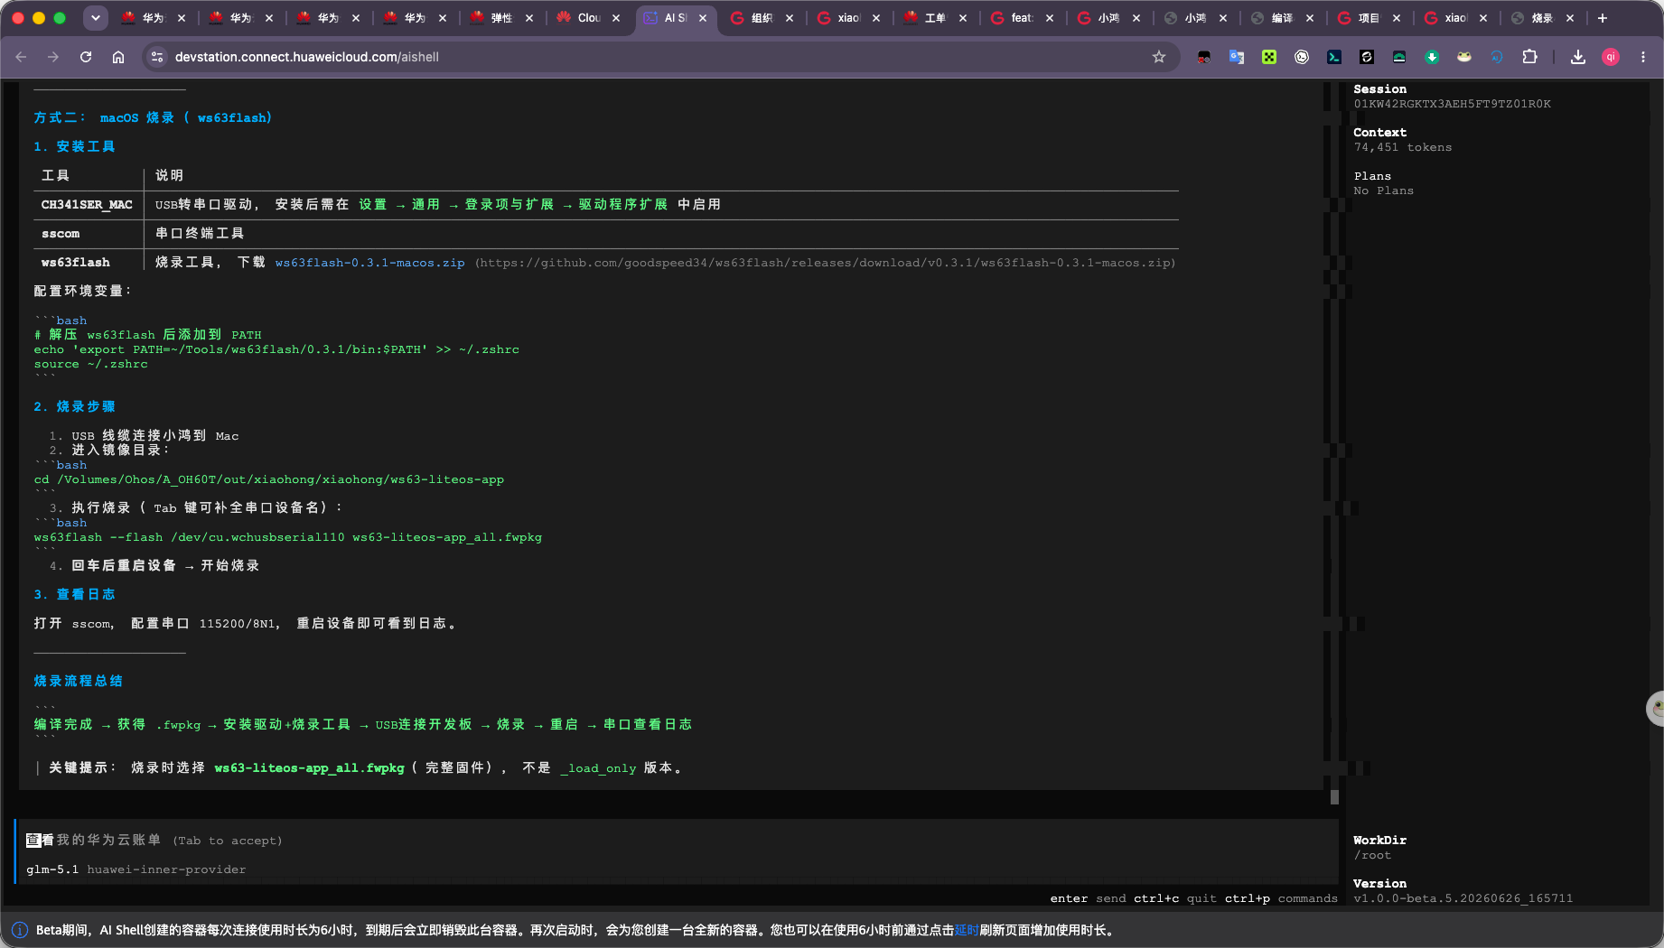Open the Google Translate extension

click(1237, 57)
